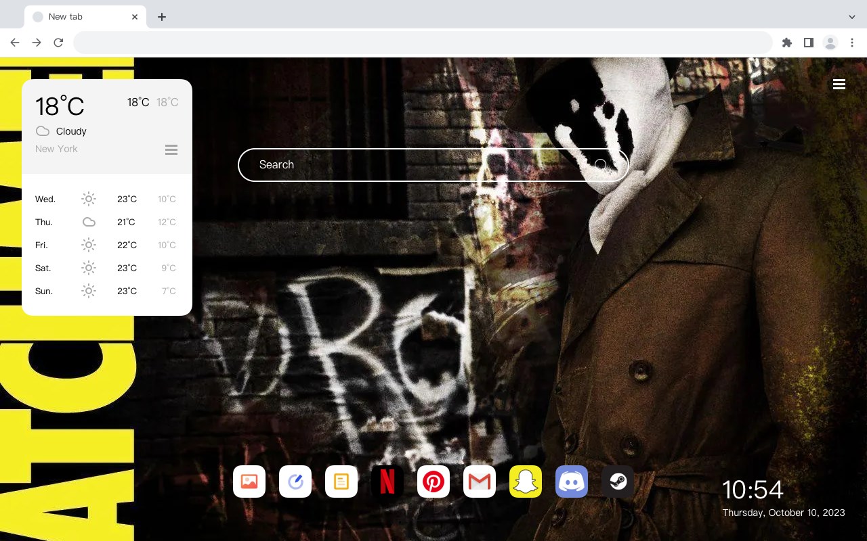The image size is (867, 541).
Task: Click the Wednesday sunny forecast icon
Action: [89, 199]
